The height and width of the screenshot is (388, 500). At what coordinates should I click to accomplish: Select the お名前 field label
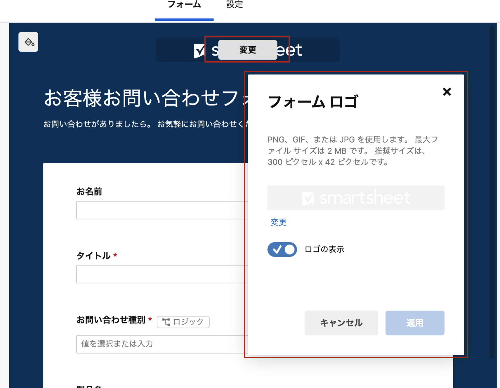(89, 192)
